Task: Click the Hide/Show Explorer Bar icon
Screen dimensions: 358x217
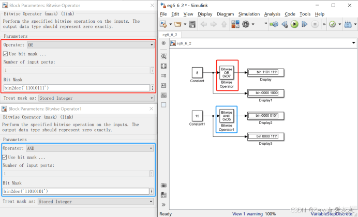Action: click(163, 43)
